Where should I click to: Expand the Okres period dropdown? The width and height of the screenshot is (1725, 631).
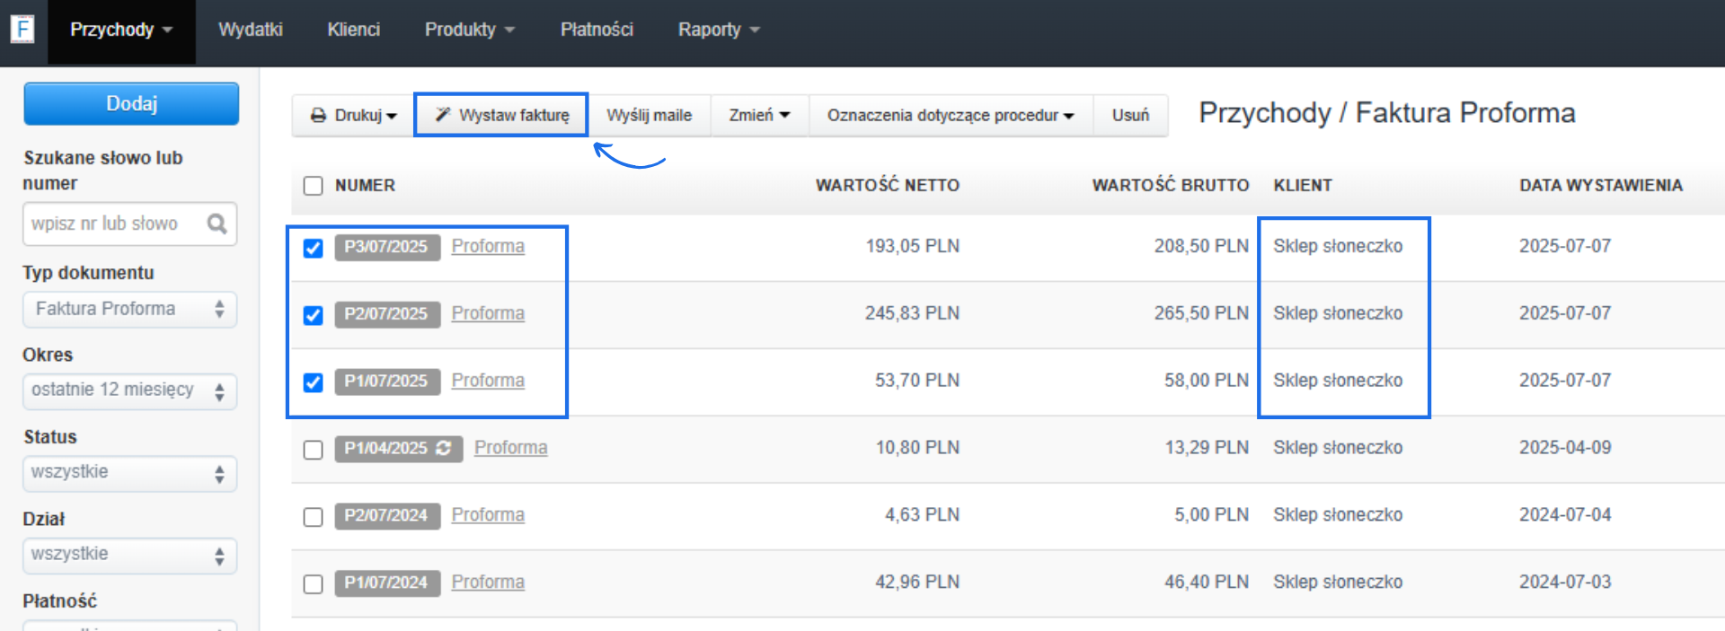pyautogui.click(x=129, y=391)
